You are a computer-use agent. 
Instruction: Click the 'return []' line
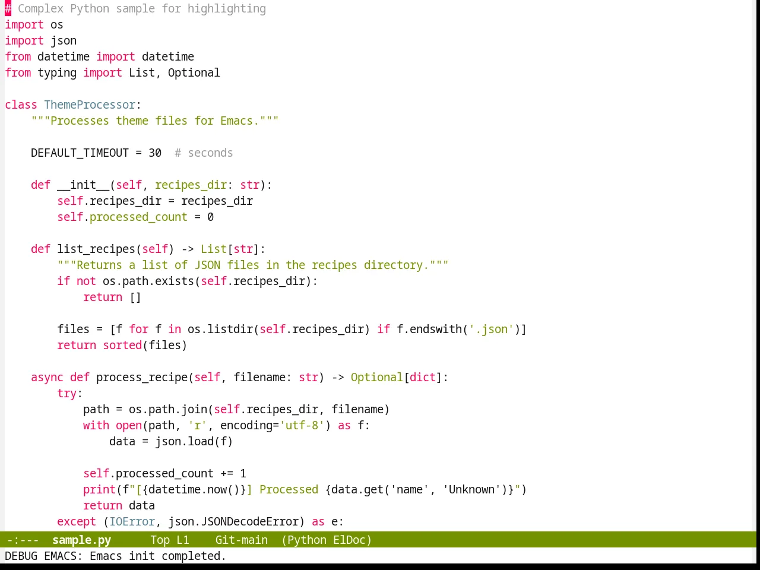pos(112,297)
